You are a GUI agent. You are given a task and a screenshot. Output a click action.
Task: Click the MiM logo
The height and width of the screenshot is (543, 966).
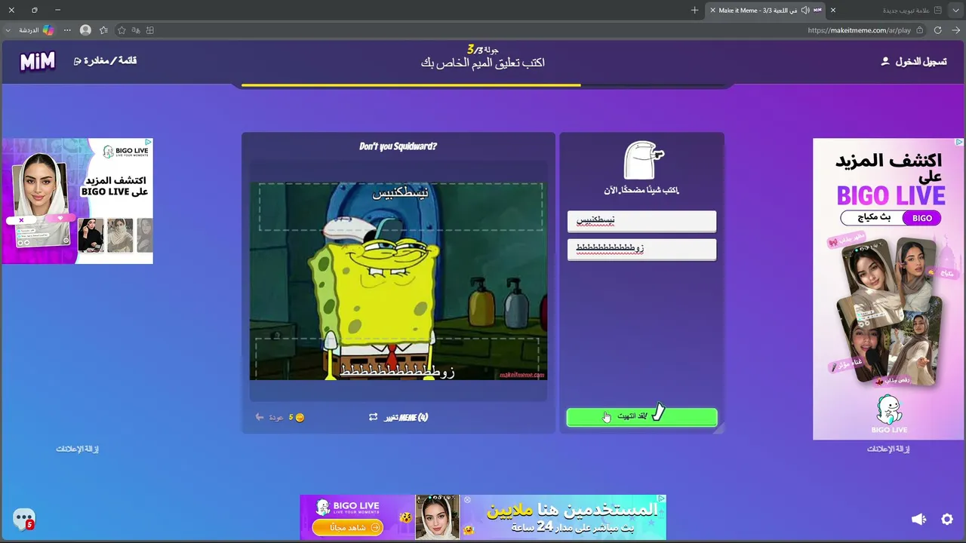38,62
